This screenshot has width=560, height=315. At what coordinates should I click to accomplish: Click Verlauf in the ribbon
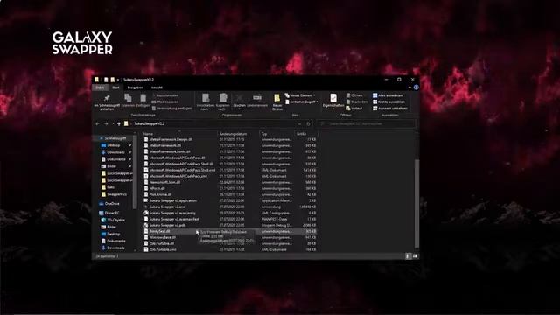[353, 108]
